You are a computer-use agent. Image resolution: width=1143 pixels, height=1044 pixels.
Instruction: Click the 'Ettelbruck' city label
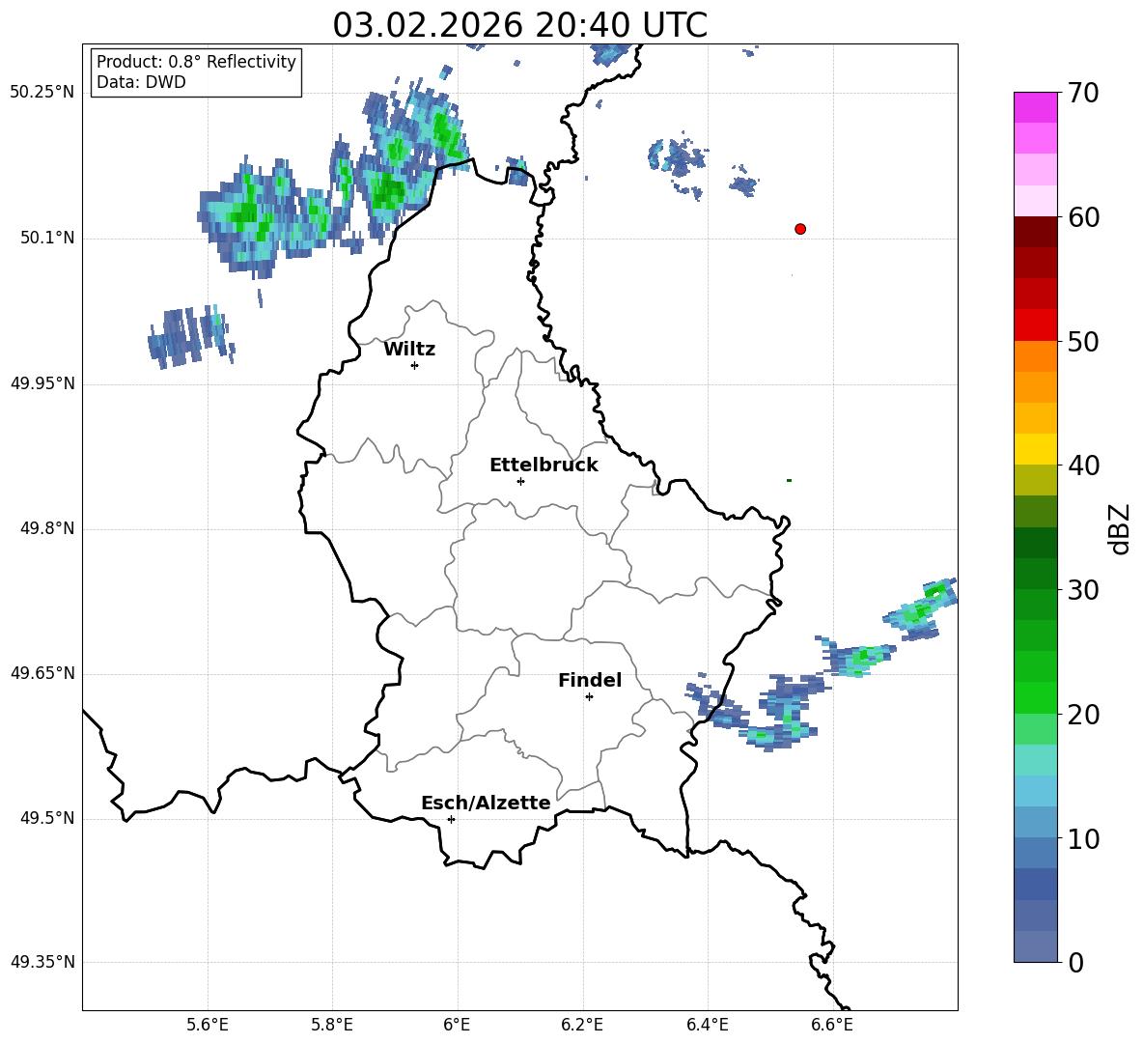(544, 466)
